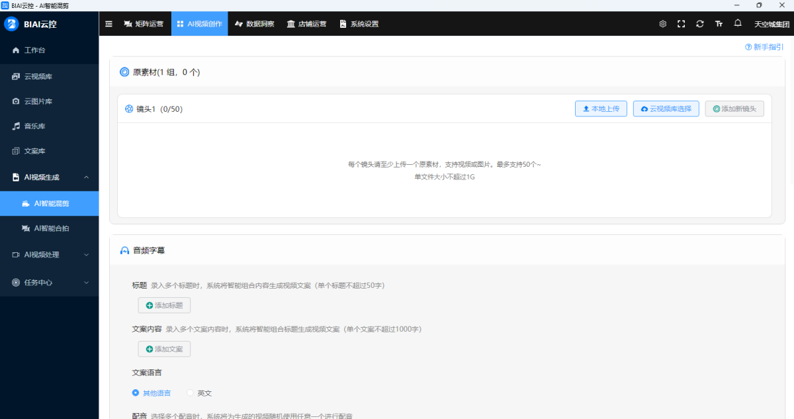Click the 添加标题 button
The image size is (794, 419).
coord(164,305)
